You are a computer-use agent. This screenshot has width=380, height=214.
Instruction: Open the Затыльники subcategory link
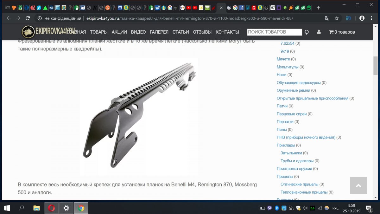[x=291, y=153]
